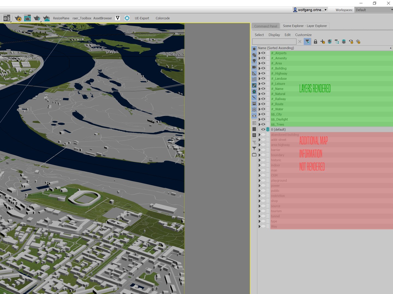Click the lock selection padlock icon
393x294 pixels.
(x=315, y=42)
